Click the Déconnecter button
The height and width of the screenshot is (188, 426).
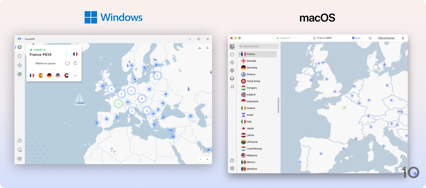tap(386, 38)
